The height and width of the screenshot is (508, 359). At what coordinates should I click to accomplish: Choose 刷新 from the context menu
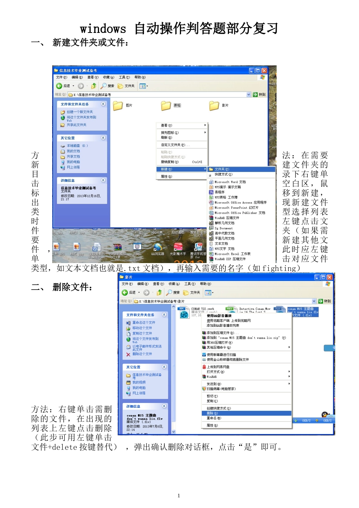point(182,138)
